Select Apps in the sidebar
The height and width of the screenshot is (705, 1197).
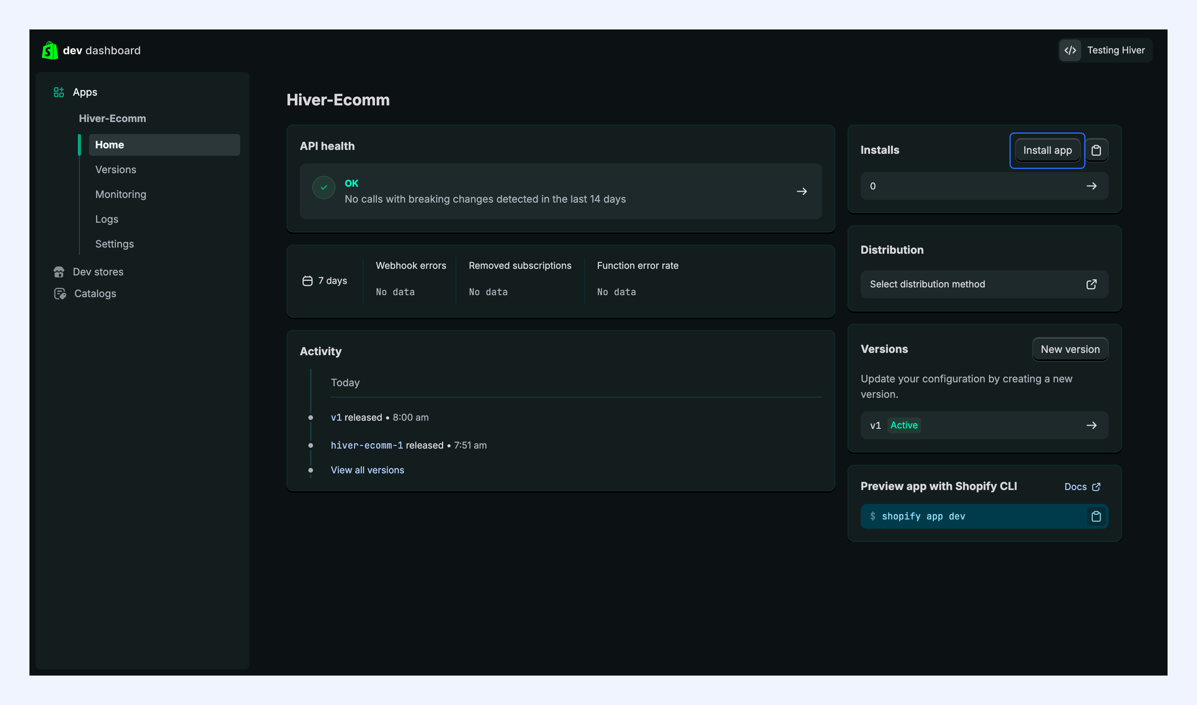85,92
